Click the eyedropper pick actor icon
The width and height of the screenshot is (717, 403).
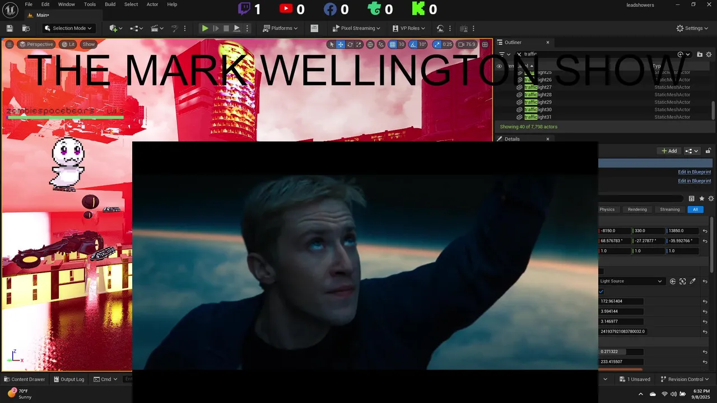click(692, 281)
